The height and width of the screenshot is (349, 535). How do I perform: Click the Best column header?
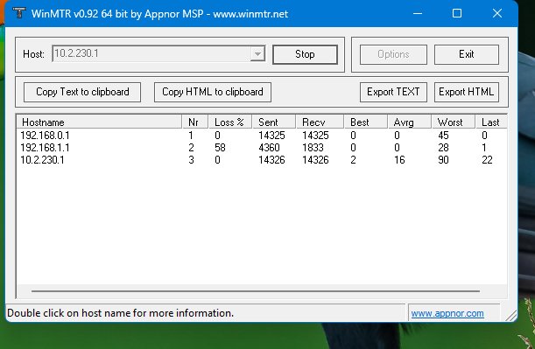point(366,122)
